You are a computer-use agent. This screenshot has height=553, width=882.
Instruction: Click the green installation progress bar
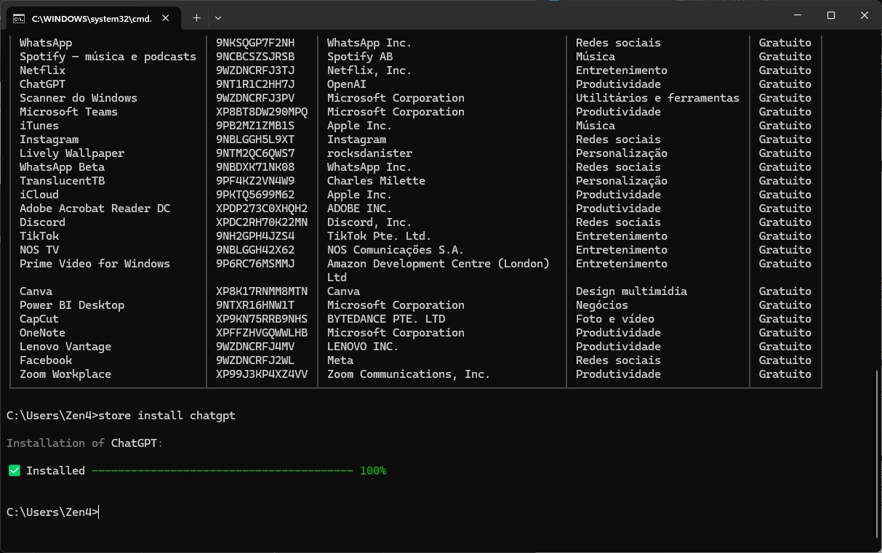coord(222,471)
